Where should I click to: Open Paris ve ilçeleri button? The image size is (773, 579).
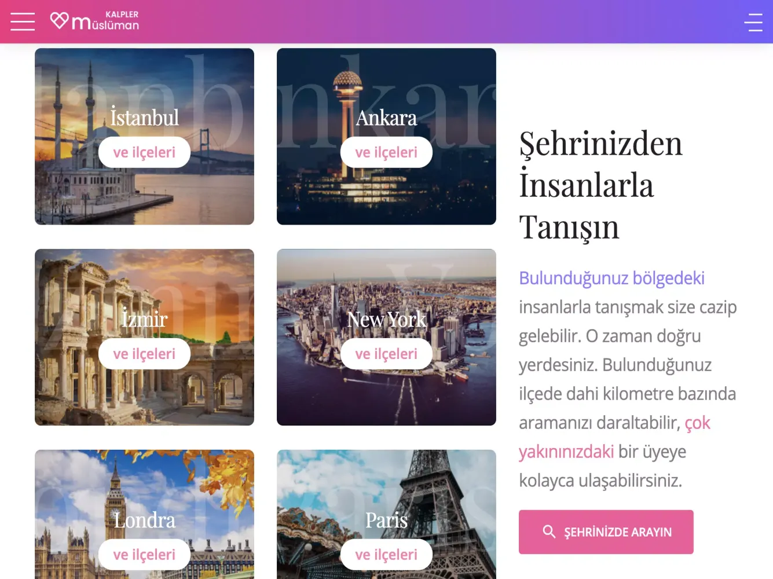coord(386,555)
